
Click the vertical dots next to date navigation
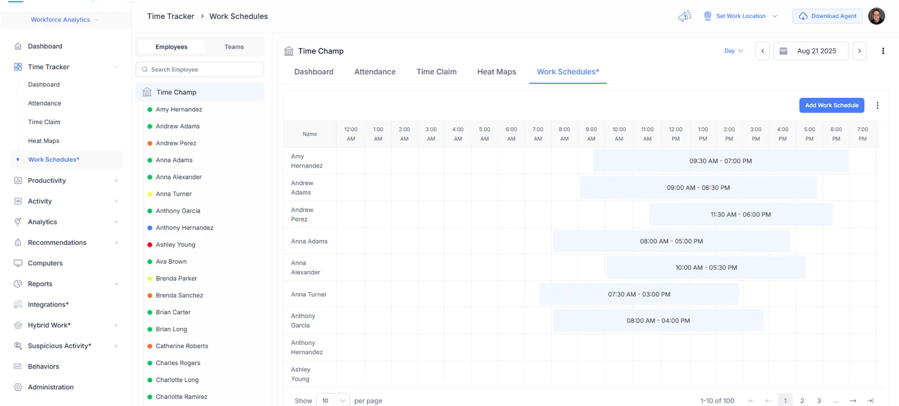point(883,51)
